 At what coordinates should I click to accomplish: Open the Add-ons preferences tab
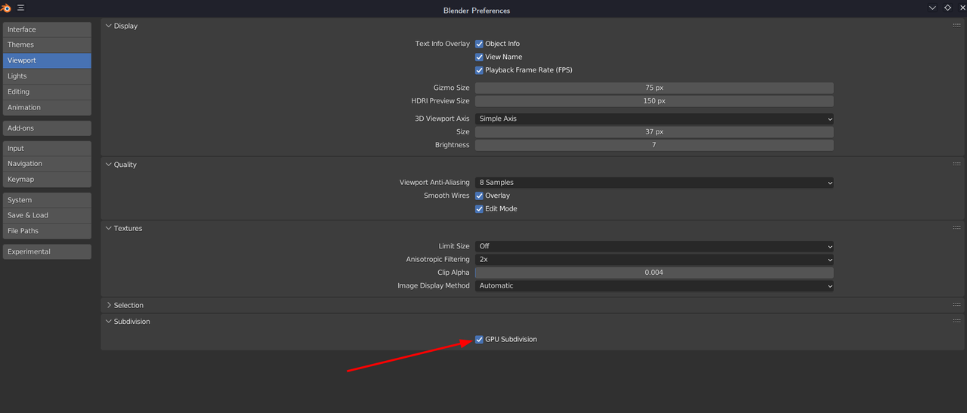(x=47, y=128)
